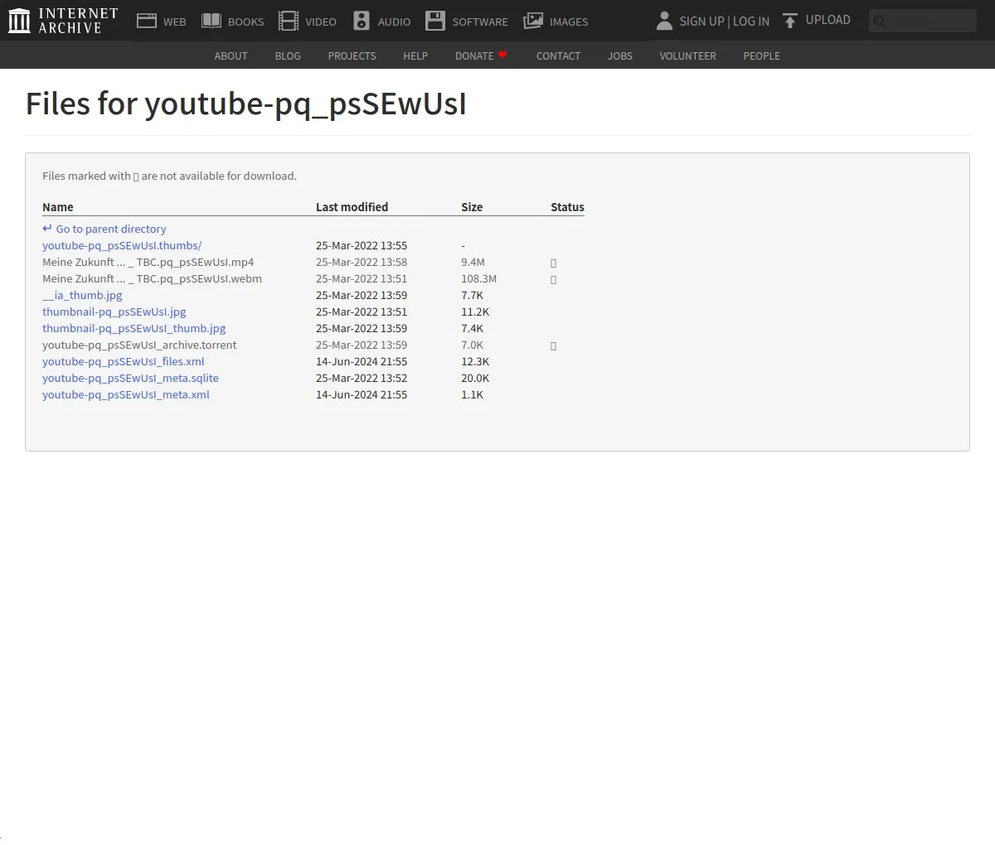Image resolution: width=995 pixels, height=845 pixels.
Task: Click the user avatar icon
Action: [x=664, y=21]
